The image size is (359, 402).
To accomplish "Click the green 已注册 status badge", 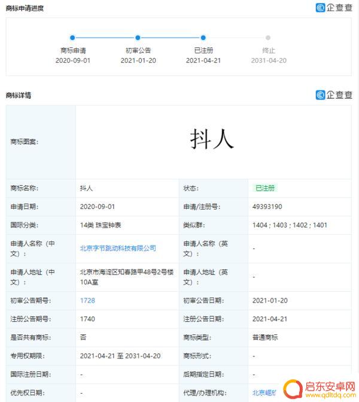I will (x=265, y=188).
